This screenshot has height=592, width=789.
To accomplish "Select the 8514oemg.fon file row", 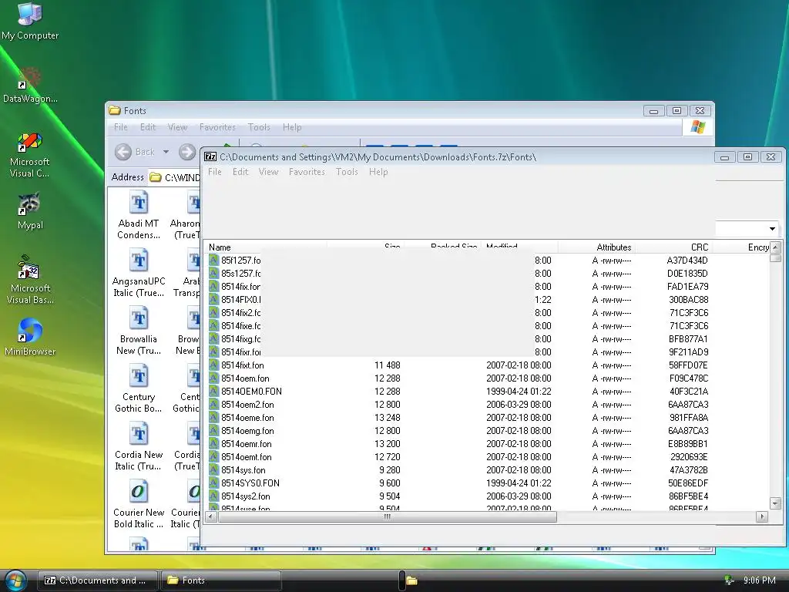I will coord(487,430).
